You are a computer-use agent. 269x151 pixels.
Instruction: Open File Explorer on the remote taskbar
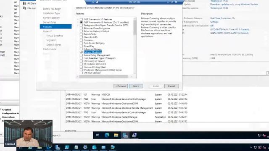click(x=116, y=135)
